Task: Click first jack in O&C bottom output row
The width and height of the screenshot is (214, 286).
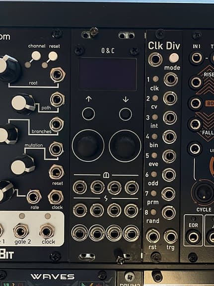Action: 79,233
